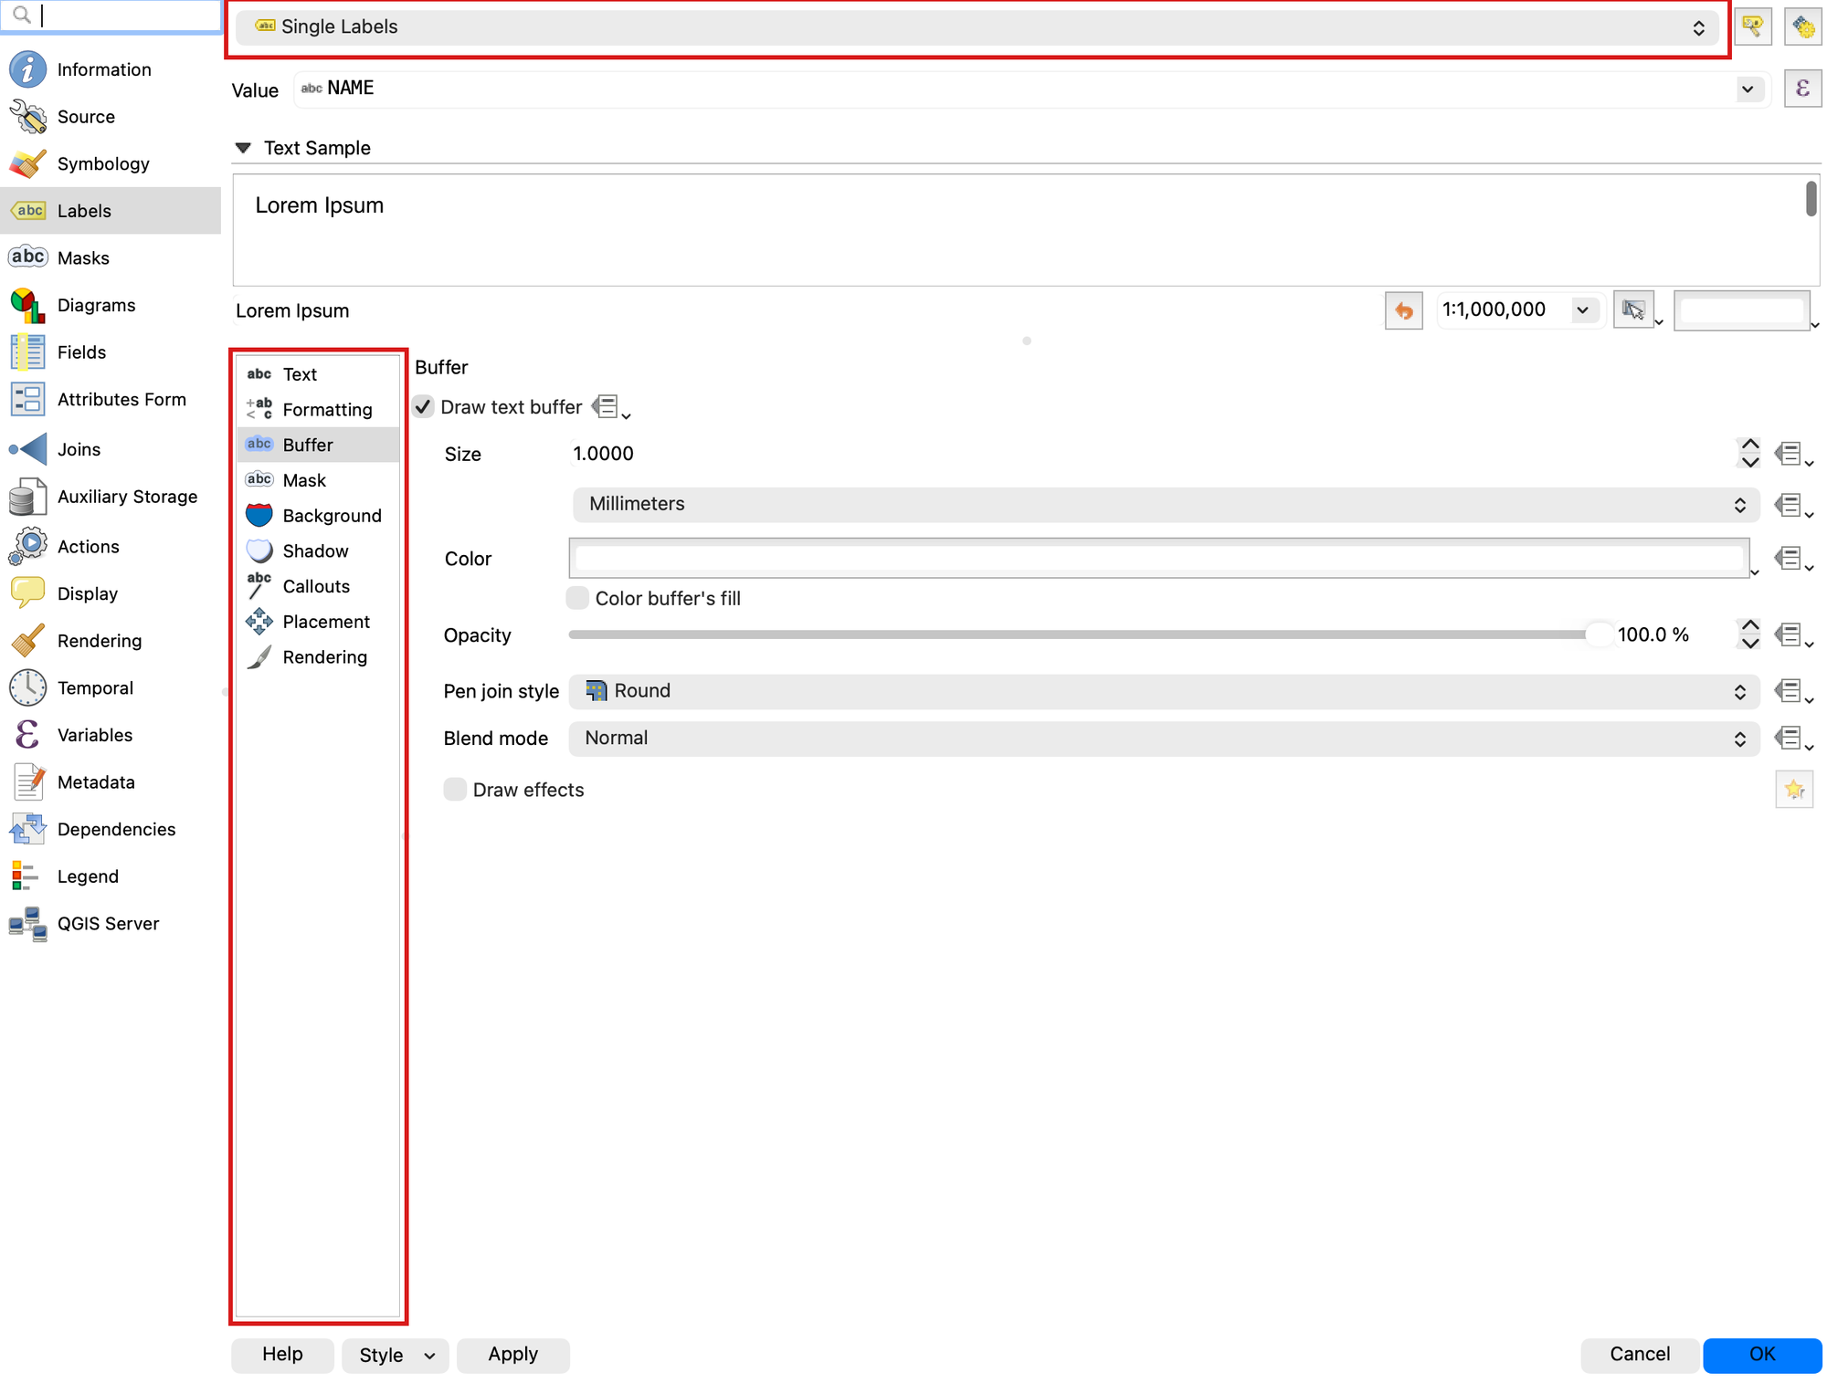Click the automated placement settings icon

[1802, 26]
